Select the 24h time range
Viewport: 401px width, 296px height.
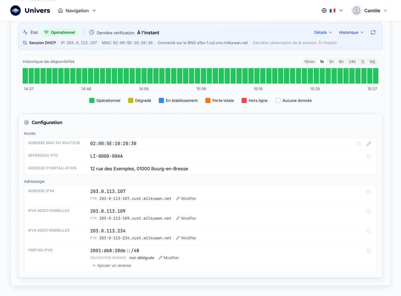(x=352, y=61)
